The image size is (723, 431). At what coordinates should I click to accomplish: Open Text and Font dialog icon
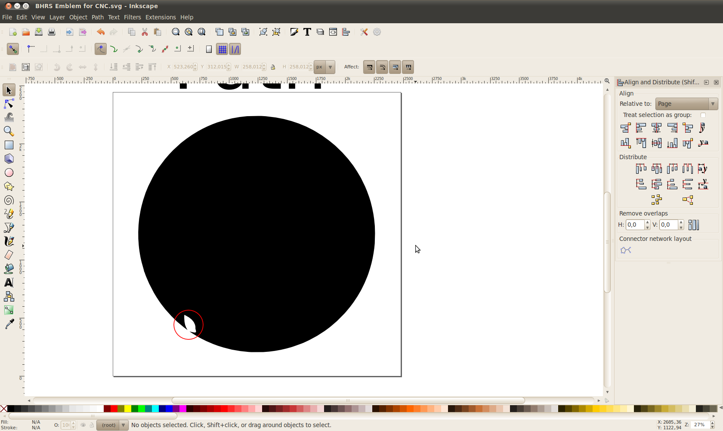(307, 32)
